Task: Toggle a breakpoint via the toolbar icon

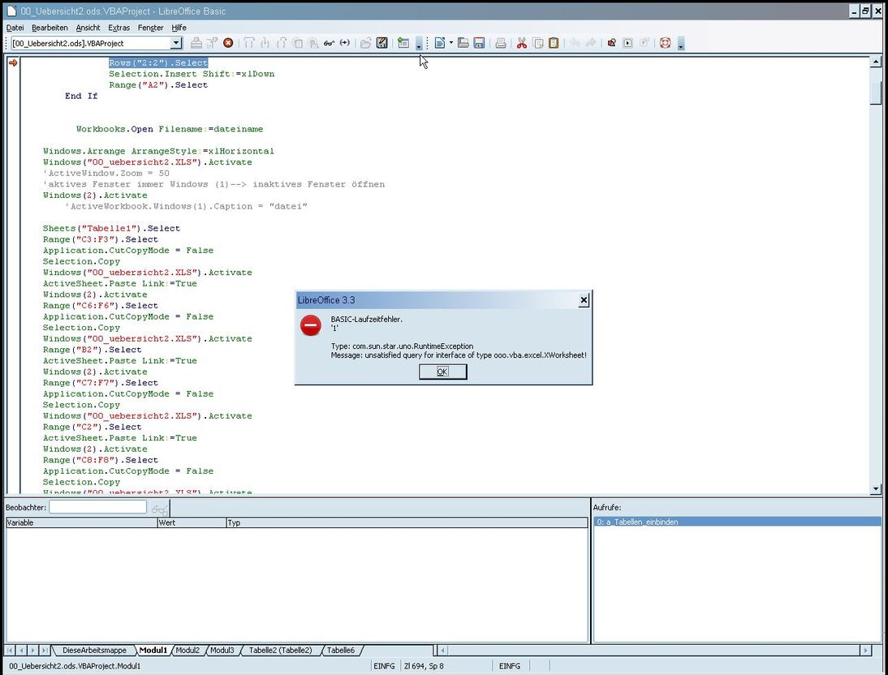Action: click(x=297, y=43)
